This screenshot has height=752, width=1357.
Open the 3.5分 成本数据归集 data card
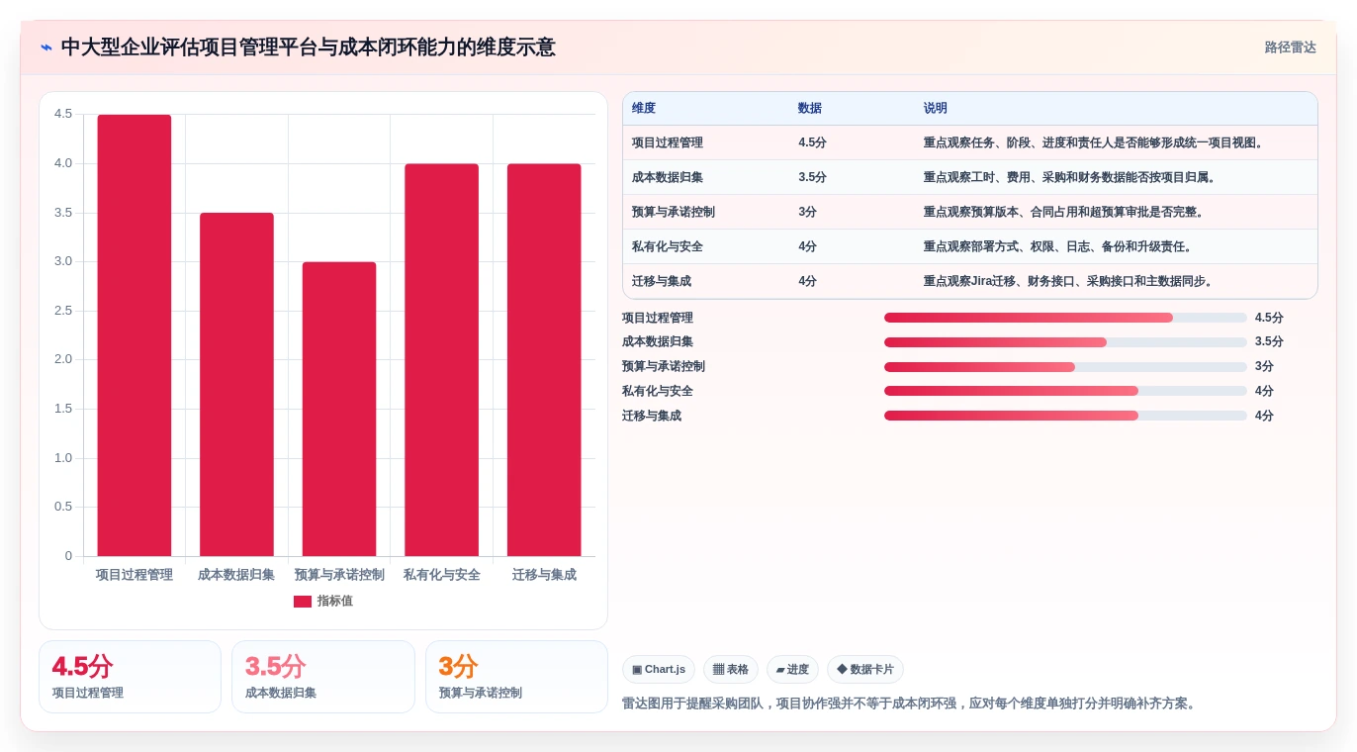323,677
